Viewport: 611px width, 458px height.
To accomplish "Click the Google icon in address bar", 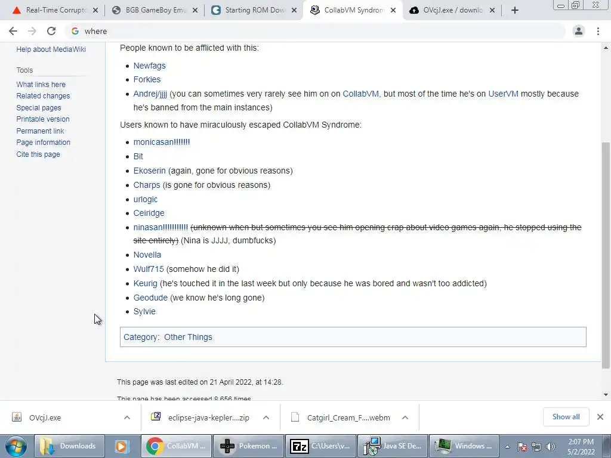I will (75, 31).
